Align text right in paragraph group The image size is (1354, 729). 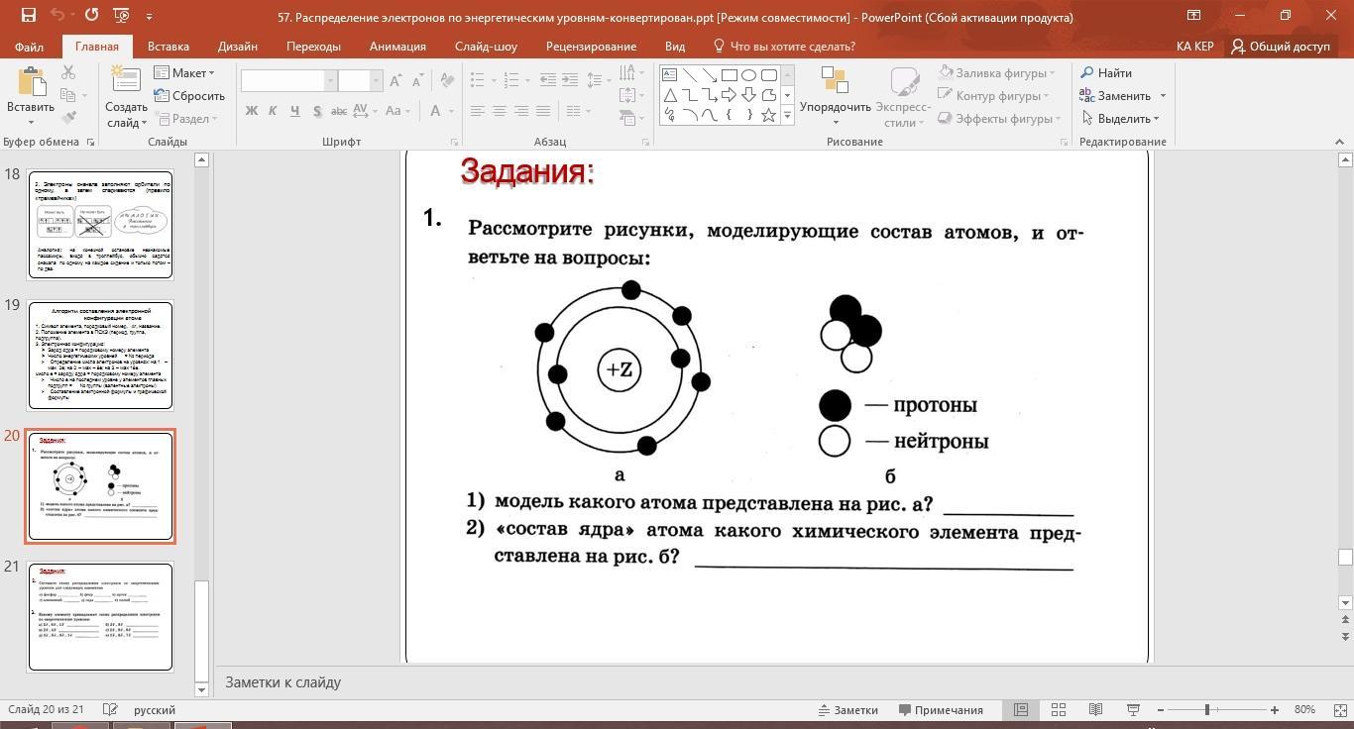(521, 111)
